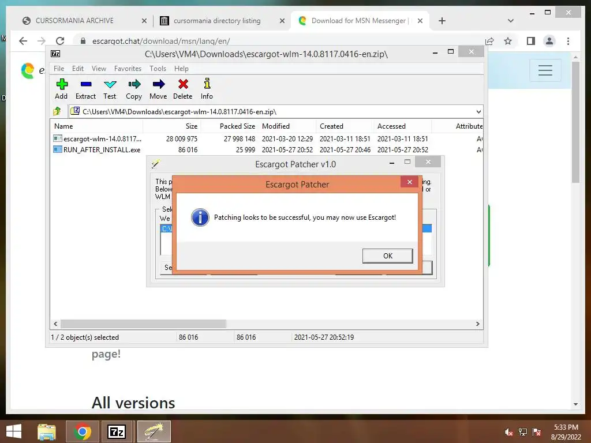
Task: Click left arrow of 7-Zip horizontal scrollbar
Action: (55, 324)
